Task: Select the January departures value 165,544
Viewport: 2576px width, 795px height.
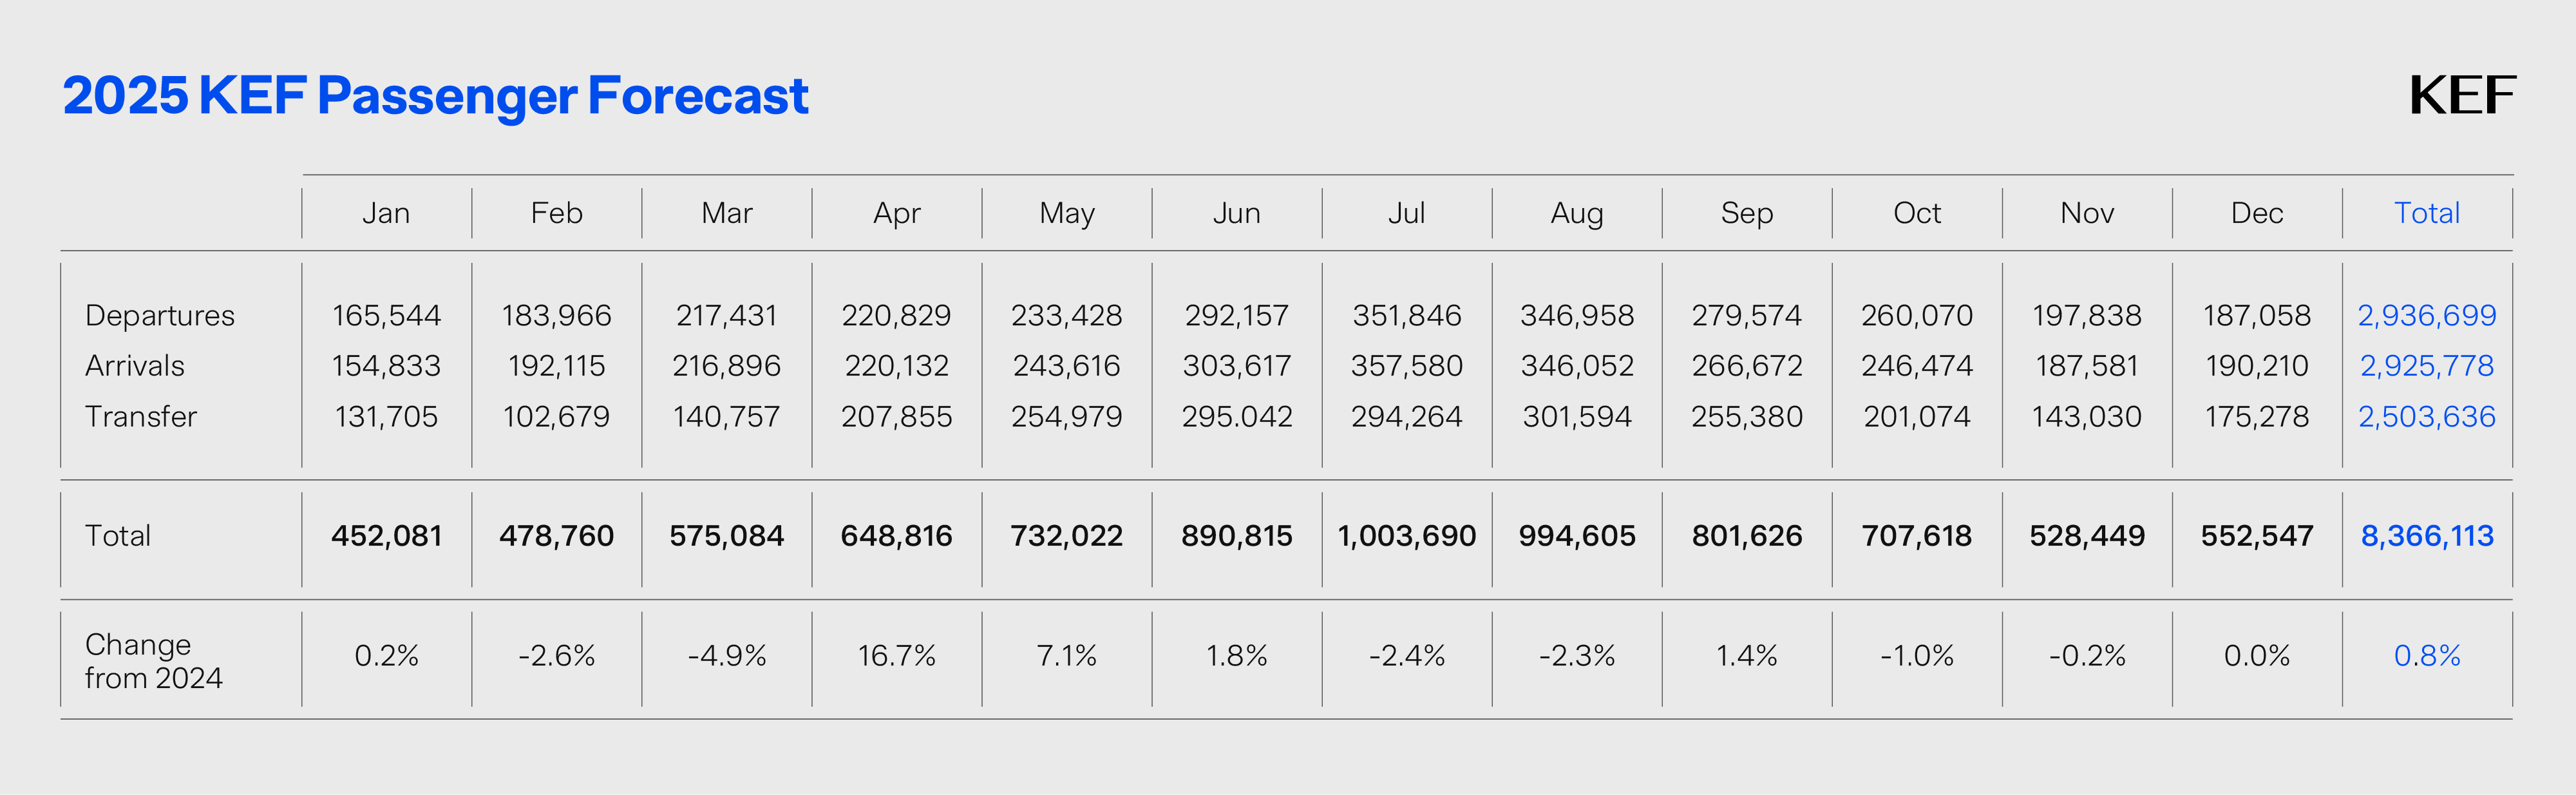Action: pyautogui.click(x=386, y=315)
